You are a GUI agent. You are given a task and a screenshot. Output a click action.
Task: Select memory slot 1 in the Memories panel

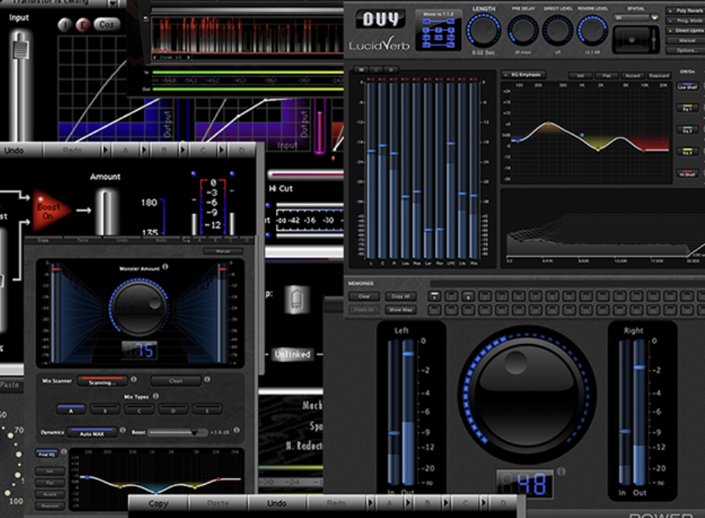(434, 297)
